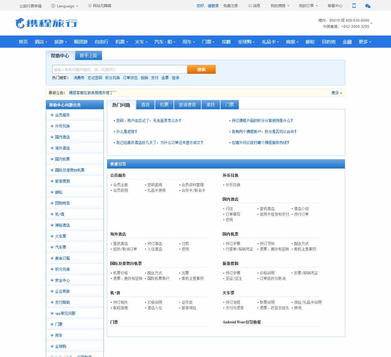Expand phone number arrow beside hotline
391x357 pixels.
coord(371,24)
